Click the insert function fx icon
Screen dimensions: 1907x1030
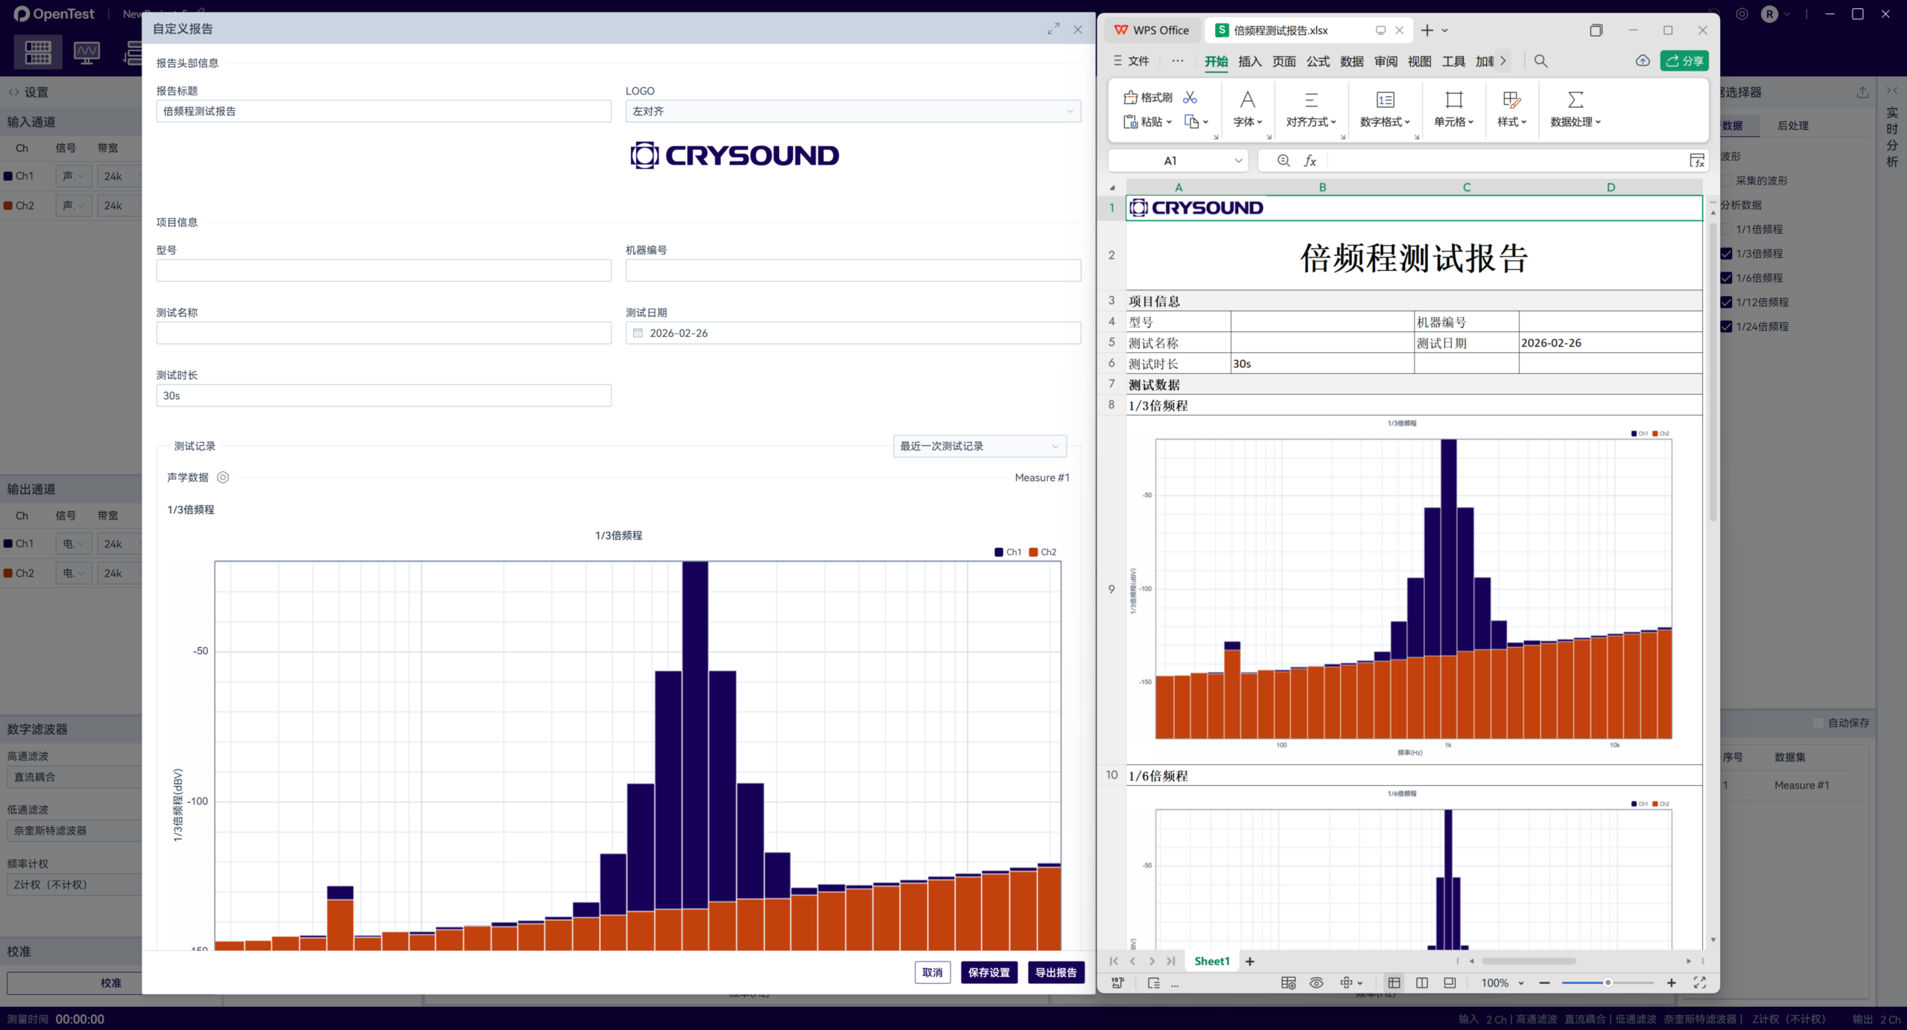coord(1310,161)
